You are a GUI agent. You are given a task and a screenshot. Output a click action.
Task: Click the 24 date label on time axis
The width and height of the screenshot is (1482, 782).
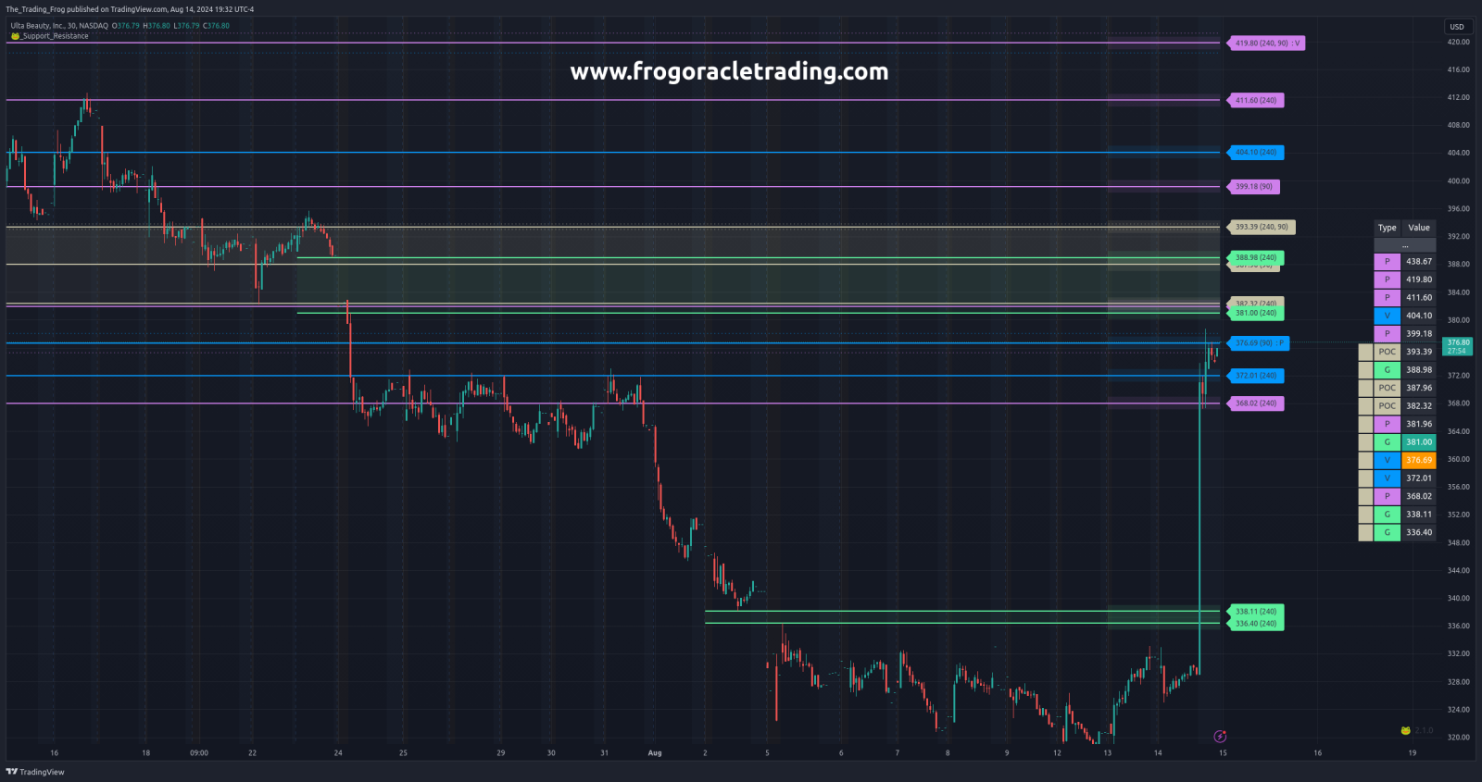pos(338,753)
